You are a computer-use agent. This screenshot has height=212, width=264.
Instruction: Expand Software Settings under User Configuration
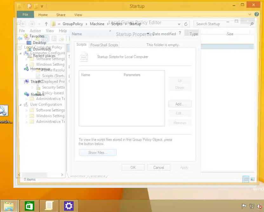[x=26, y=110]
